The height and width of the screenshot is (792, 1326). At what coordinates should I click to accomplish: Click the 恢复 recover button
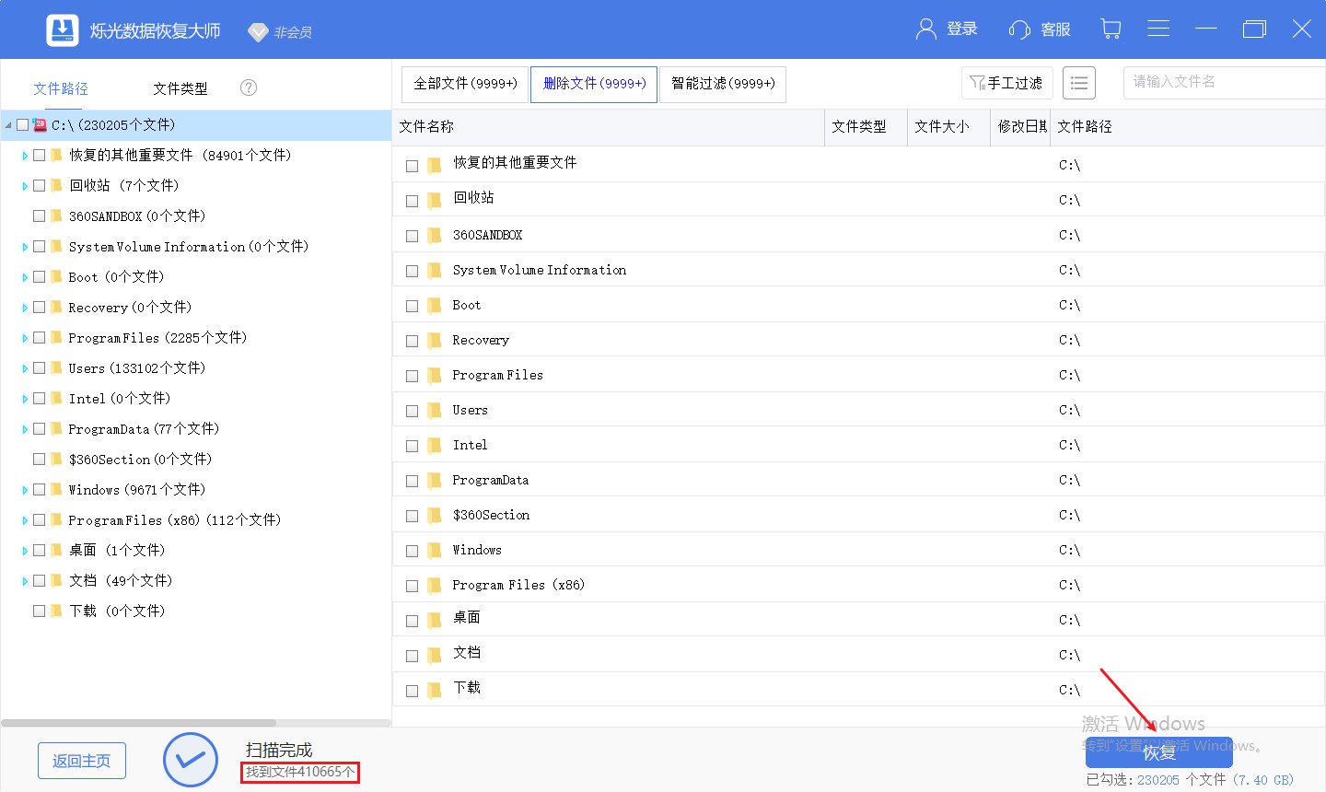point(1161,752)
